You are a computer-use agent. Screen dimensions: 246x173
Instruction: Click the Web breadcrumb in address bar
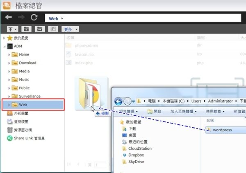coord(53,19)
